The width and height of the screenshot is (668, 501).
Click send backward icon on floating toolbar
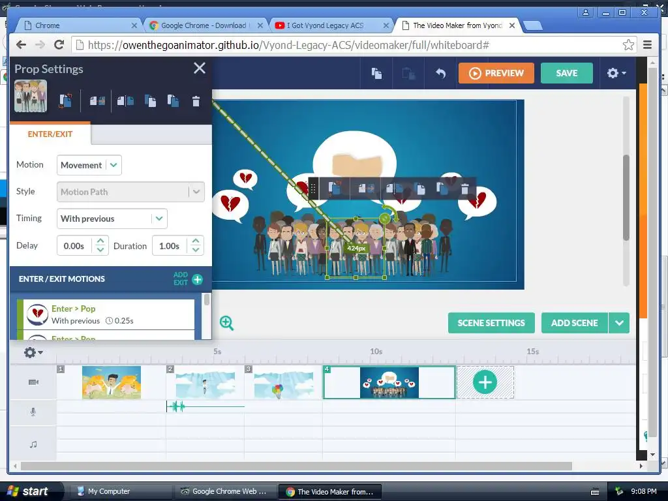tap(442, 188)
